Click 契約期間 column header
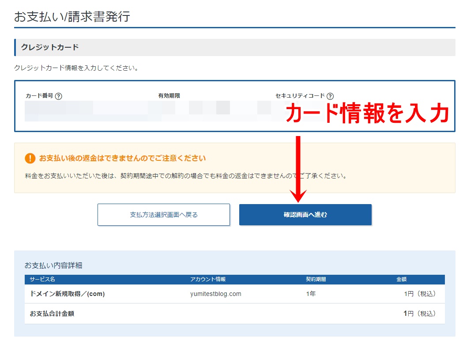This screenshot has width=463, height=345. coord(316,279)
